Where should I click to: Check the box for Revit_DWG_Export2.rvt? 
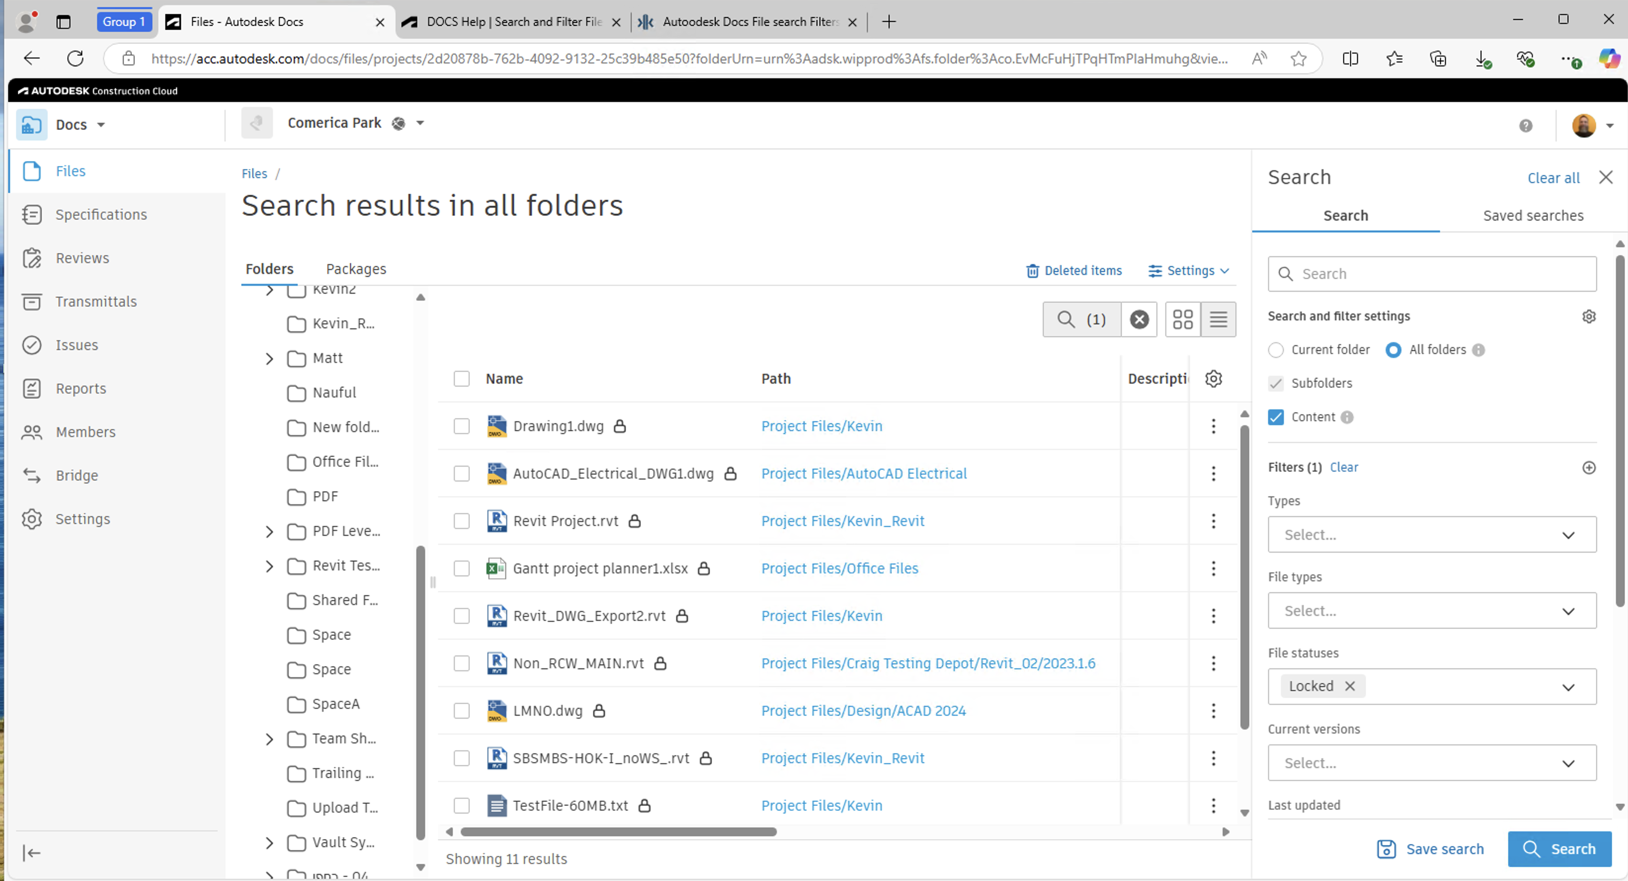[461, 616]
